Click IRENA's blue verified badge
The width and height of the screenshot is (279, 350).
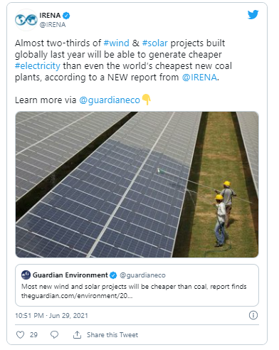(x=66, y=16)
